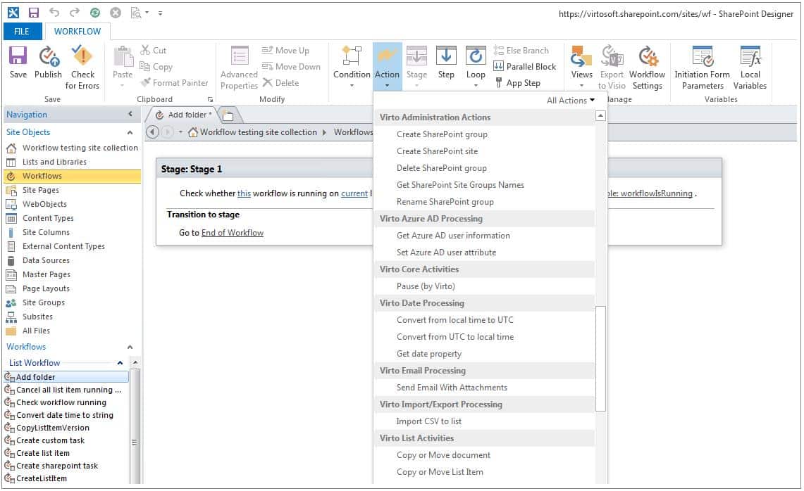Choose Pause (by Virto) action
Image resolution: width=804 pixels, height=491 pixels.
[x=426, y=286]
